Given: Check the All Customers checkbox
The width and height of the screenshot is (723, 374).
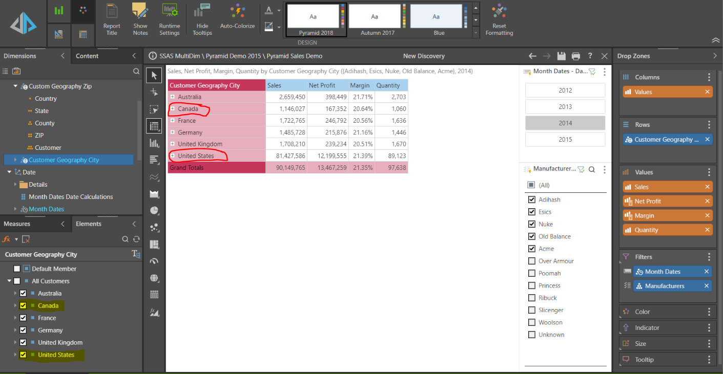Looking at the screenshot, I should tap(17, 281).
